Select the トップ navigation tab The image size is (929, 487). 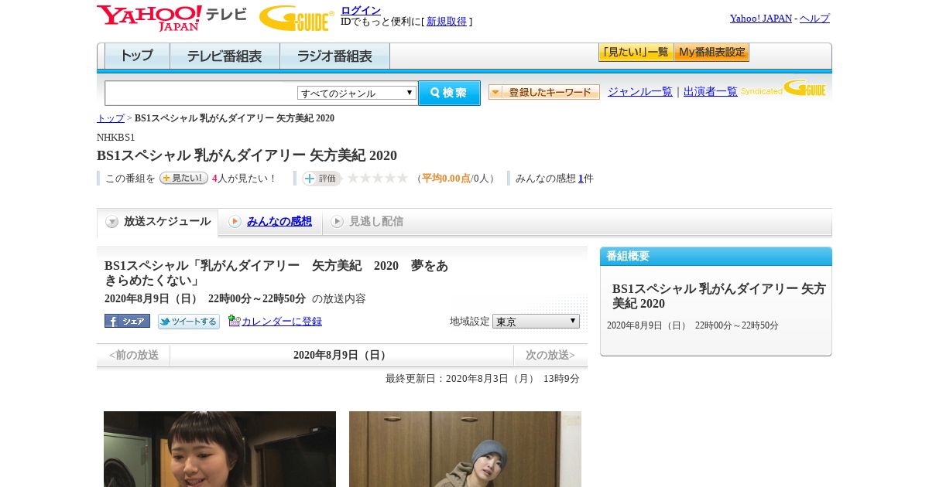(137, 56)
